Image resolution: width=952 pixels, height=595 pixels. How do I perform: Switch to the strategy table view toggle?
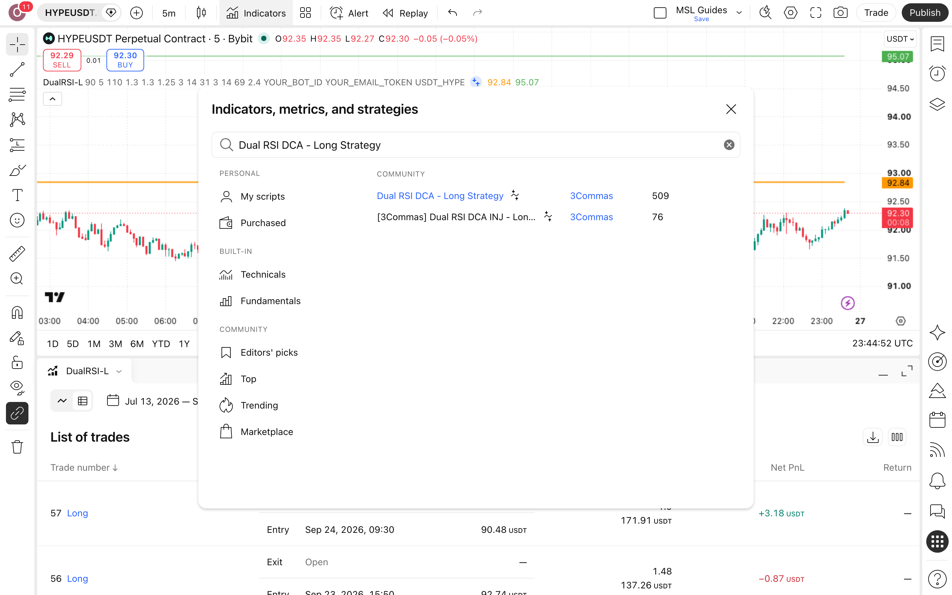click(83, 401)
